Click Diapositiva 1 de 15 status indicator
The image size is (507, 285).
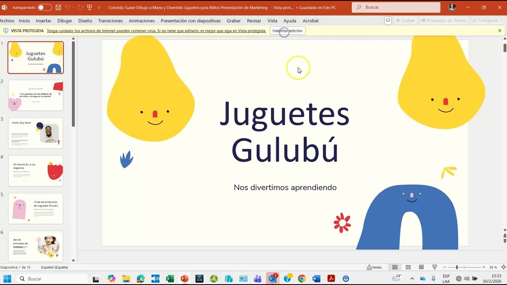click(x=15, y=267)
